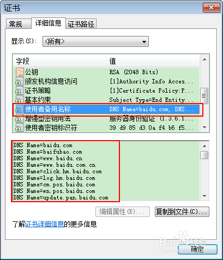The width and height of the screenshot is (223, 260).
Task: Click the 基本约束 extension icon
Action: click(20, 100)
